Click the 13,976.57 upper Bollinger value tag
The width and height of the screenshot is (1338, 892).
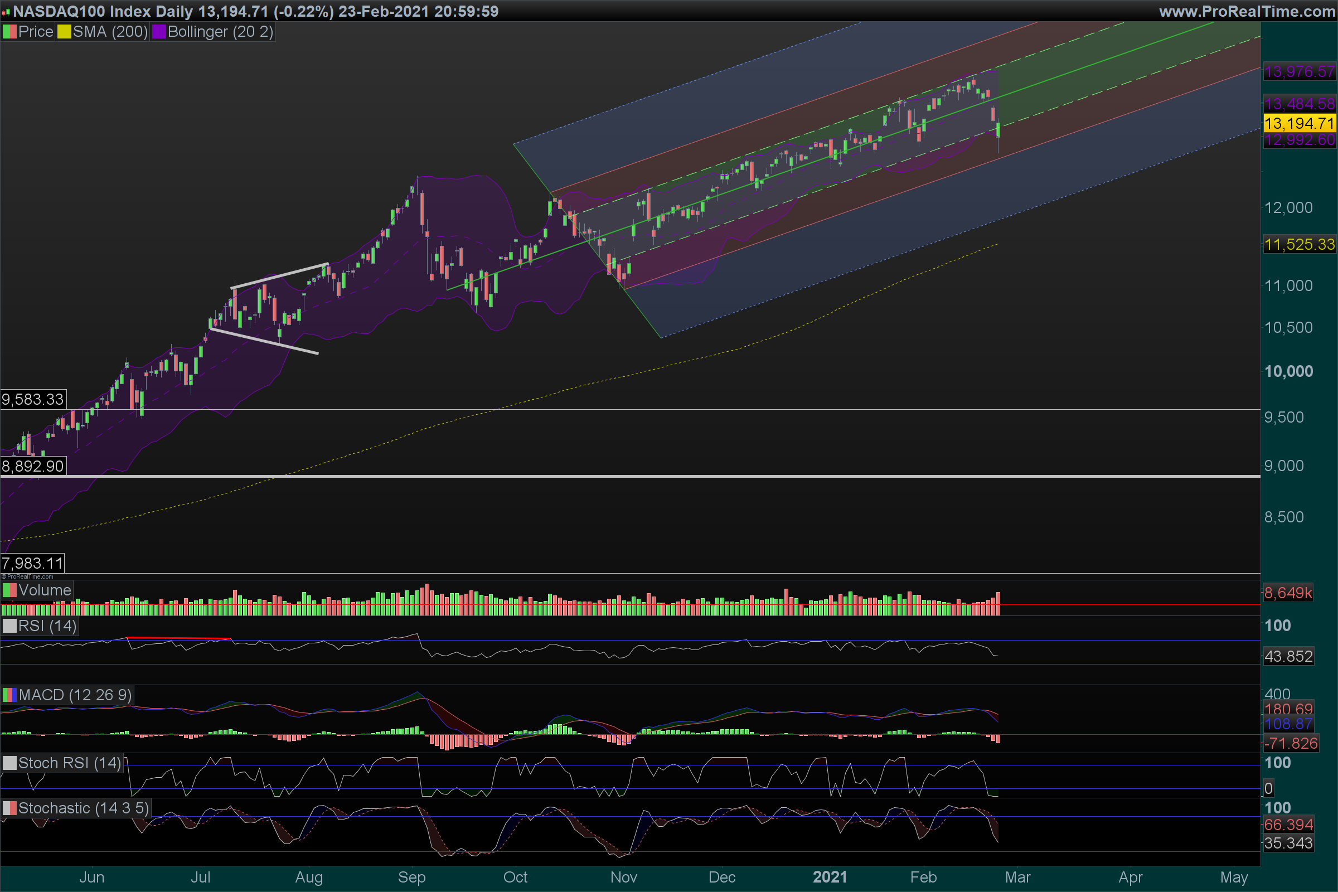[1299, 72]
